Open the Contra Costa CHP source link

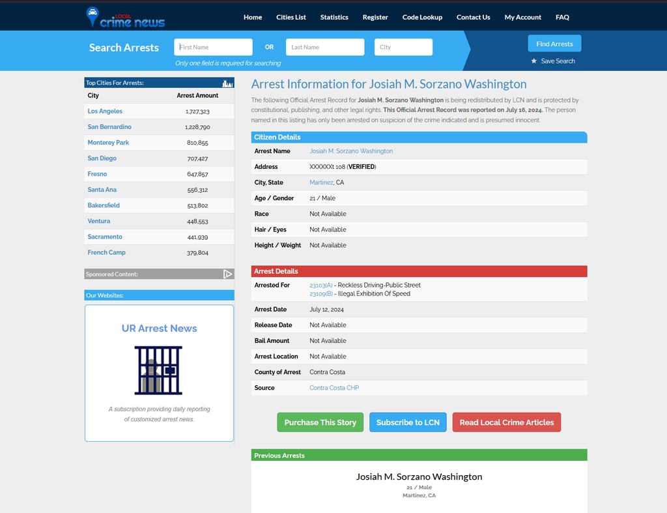pos(334,388)
